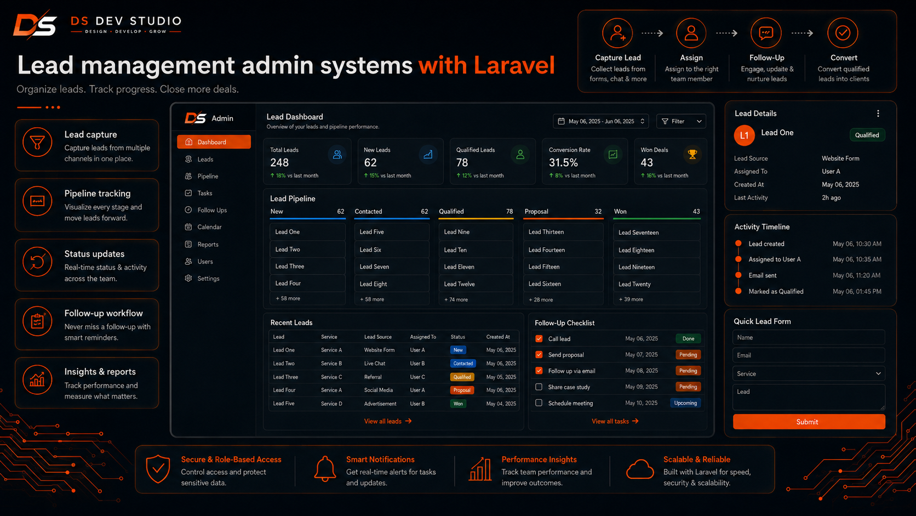Open Lead Details three-dot menu
916x516 pixels.
point(878,114)
